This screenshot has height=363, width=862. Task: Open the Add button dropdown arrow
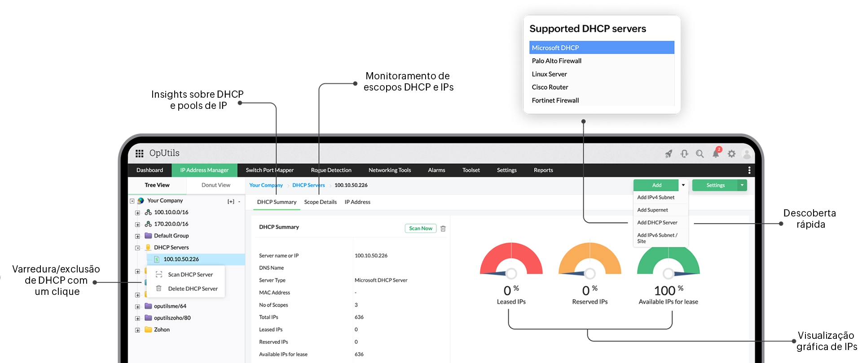683,185
